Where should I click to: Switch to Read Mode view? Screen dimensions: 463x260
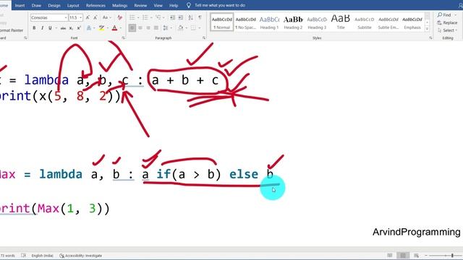pyautogui.click(x=390, y=255)
